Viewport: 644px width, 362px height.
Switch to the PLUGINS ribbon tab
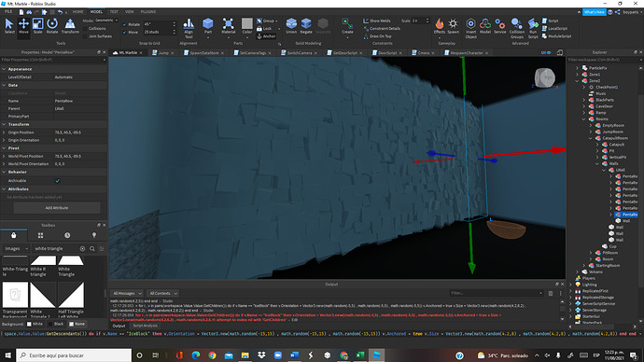click(x=148, y=12)
